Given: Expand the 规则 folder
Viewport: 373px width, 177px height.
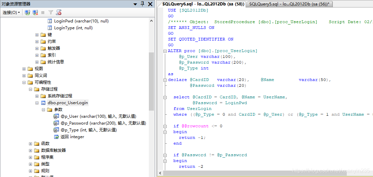Looking at the screenshot, I should tap(30, 171).
